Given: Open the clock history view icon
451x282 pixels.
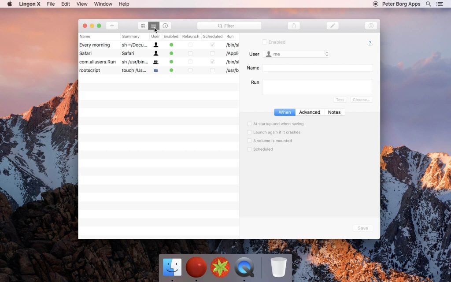Looking at the screenshot, I should pyautogui.click(x=165, y=26).
